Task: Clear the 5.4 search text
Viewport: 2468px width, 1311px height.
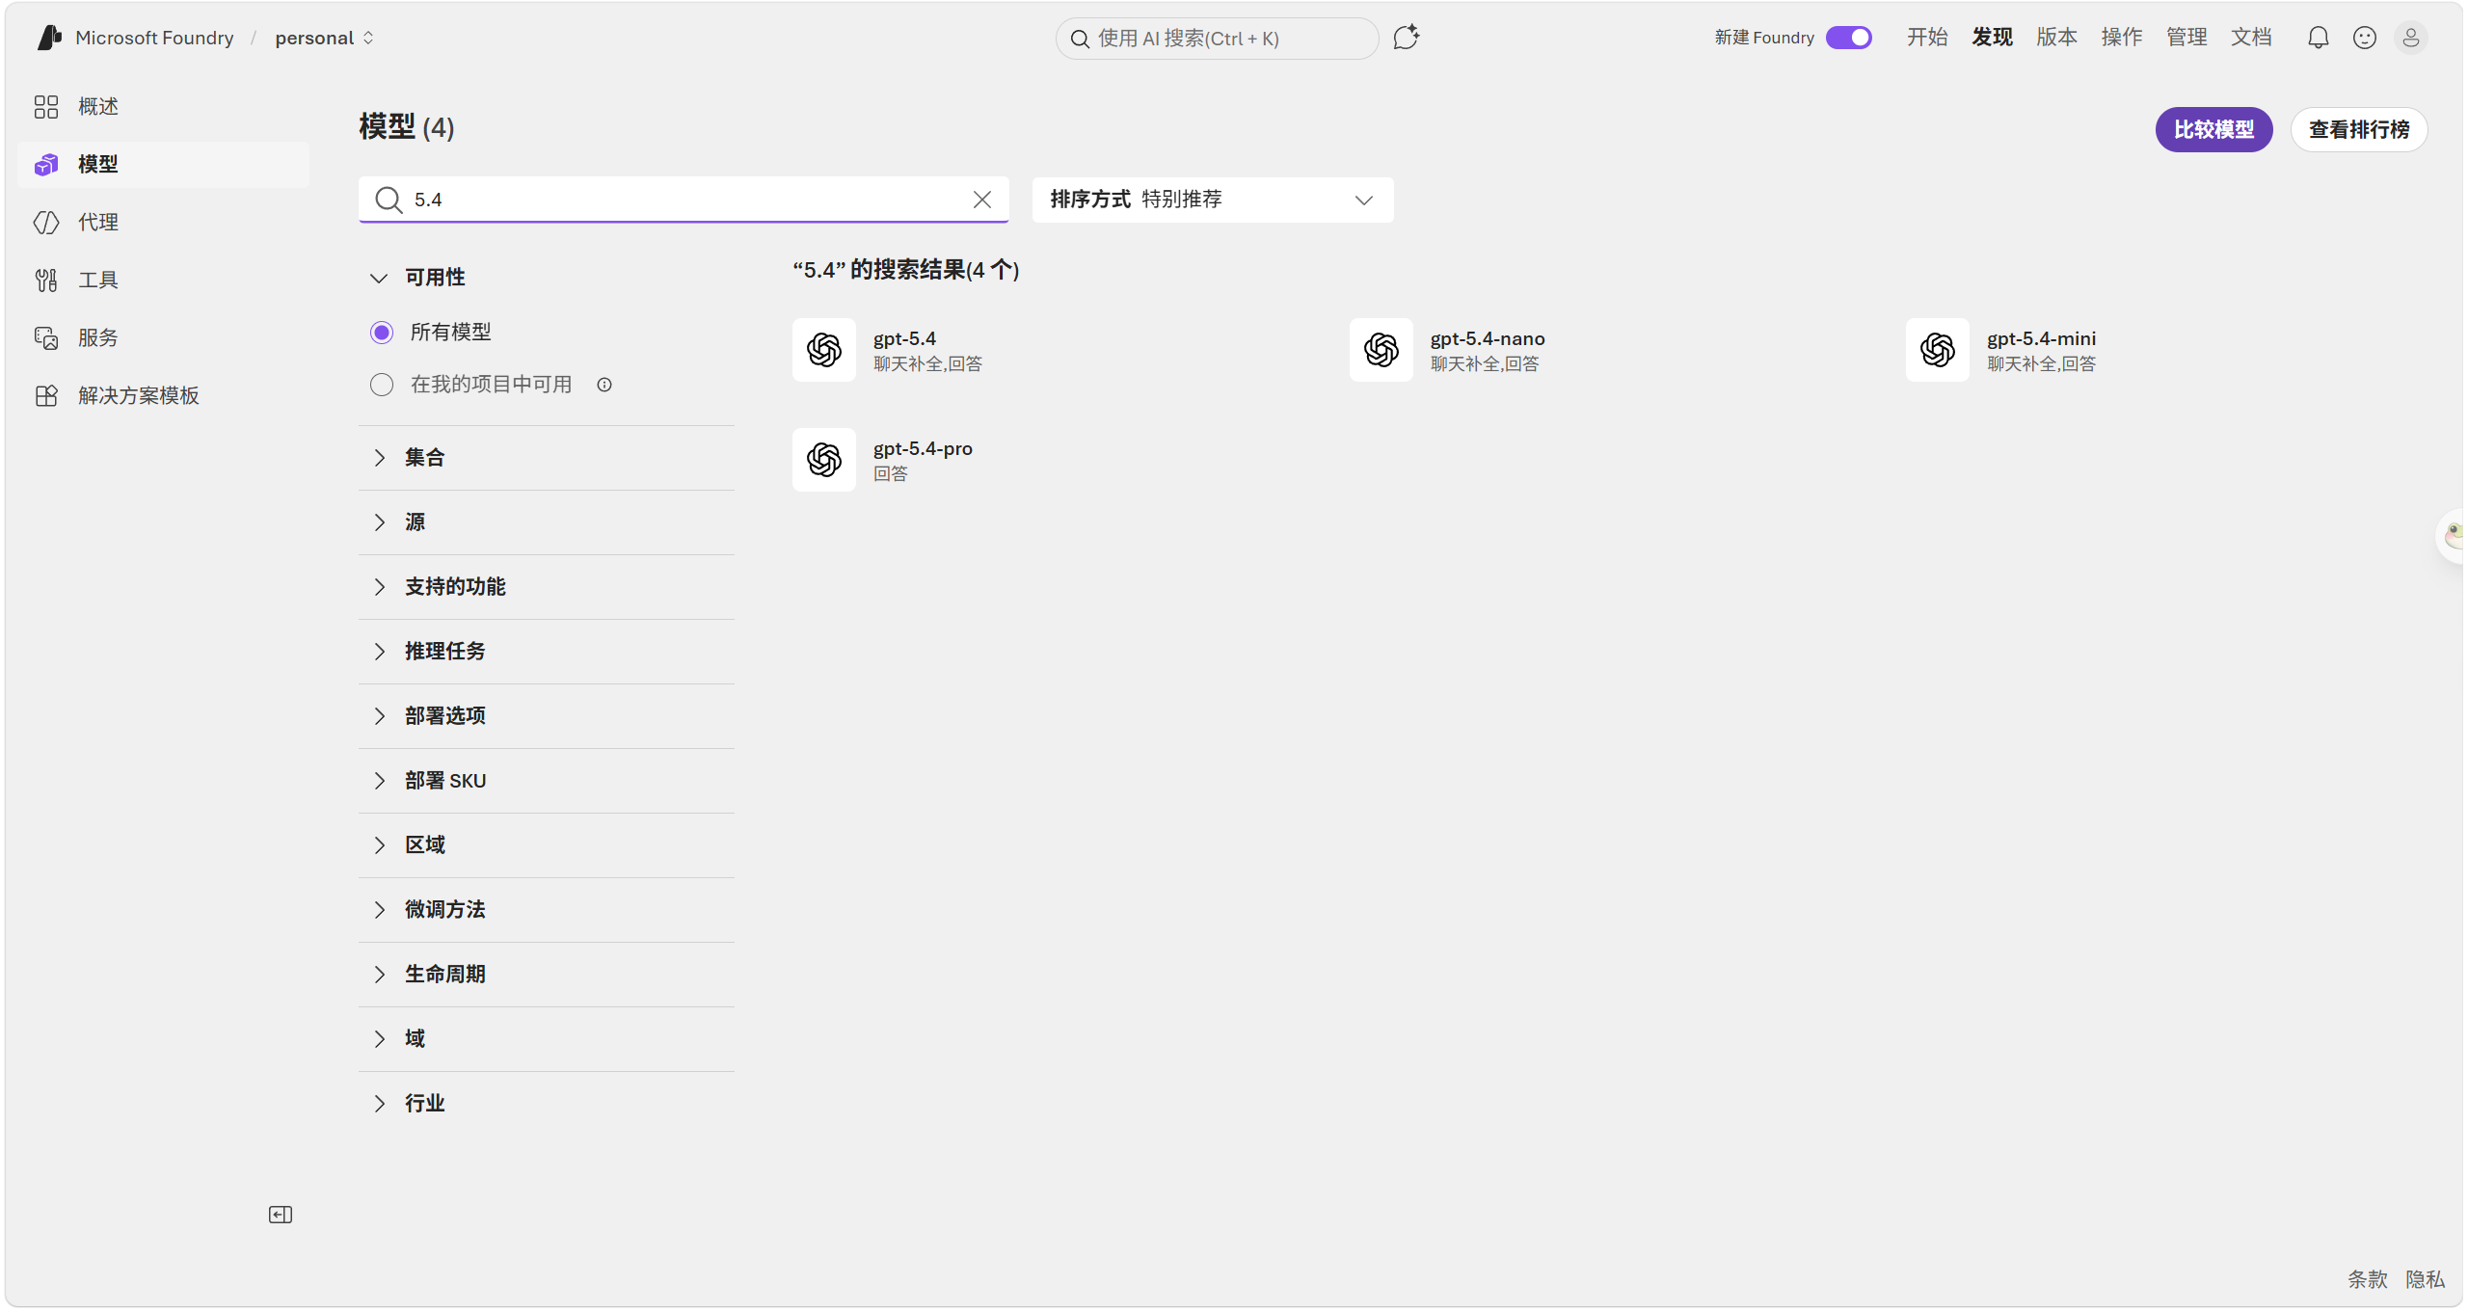Action: pos(981,200)
